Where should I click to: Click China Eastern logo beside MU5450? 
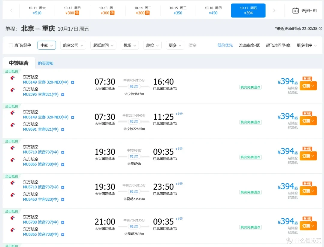pos(13,195)
